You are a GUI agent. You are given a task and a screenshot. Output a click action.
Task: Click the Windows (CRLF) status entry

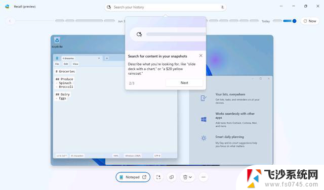pos(133,156)
